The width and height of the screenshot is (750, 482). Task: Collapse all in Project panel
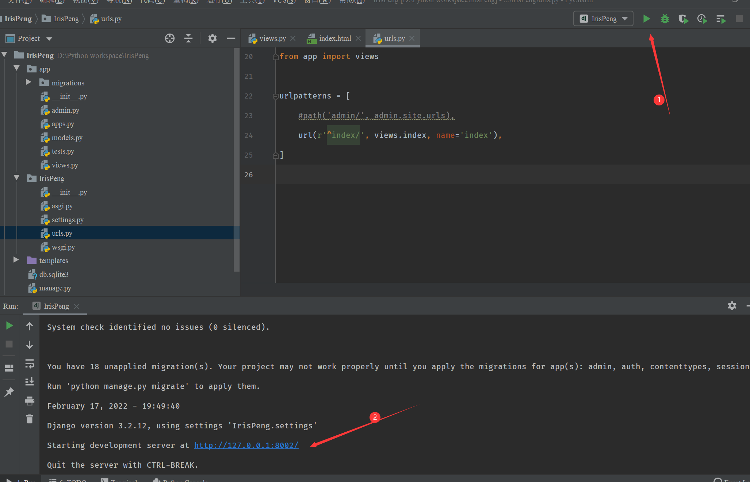(x=188, y=38)
